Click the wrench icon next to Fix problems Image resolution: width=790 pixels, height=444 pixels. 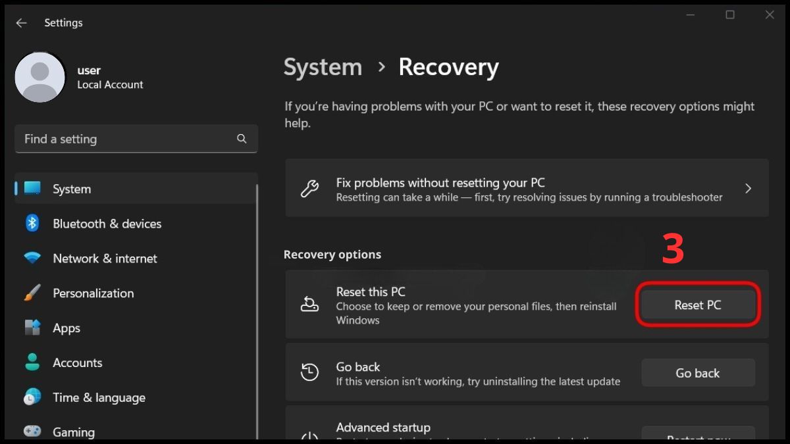pos(309,188)
